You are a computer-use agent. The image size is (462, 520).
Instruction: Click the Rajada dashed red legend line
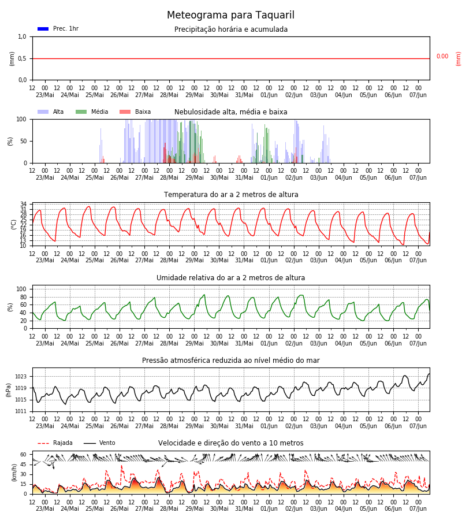coord(43,443)
